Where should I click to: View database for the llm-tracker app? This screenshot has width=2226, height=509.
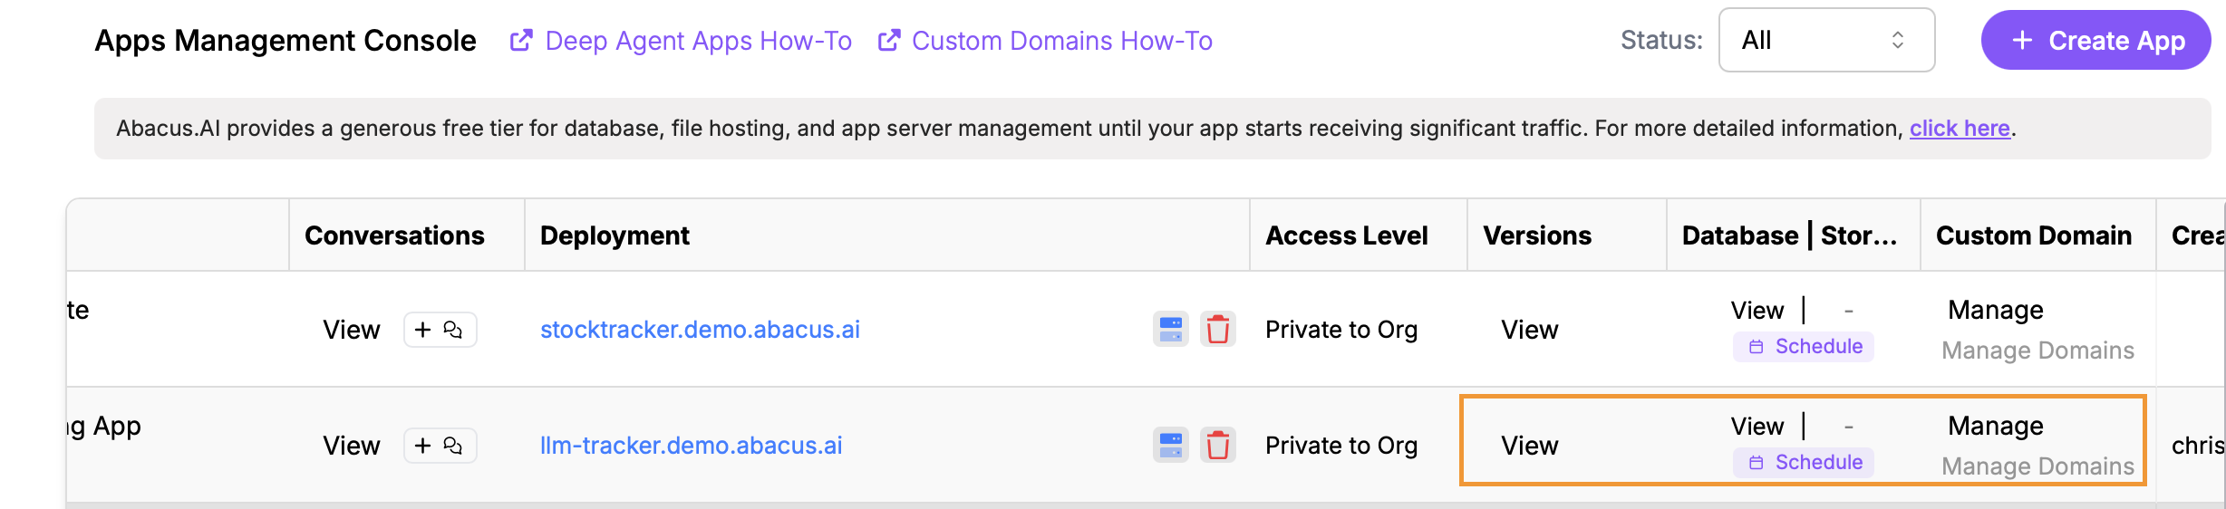click(1757, 426)
